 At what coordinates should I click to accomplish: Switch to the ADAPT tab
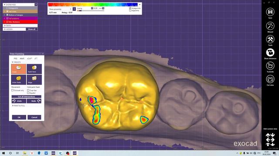[30, 58]
